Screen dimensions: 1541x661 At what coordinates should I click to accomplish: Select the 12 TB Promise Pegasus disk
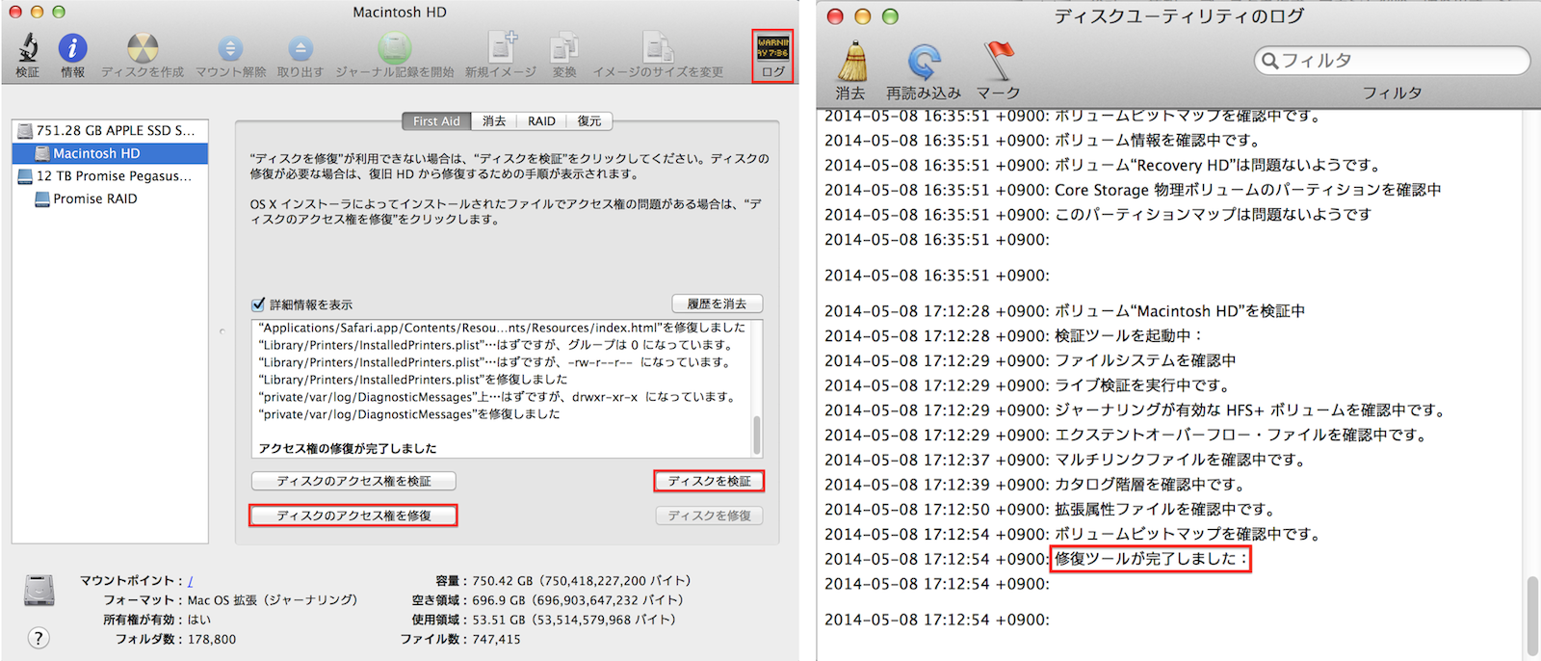110,176
